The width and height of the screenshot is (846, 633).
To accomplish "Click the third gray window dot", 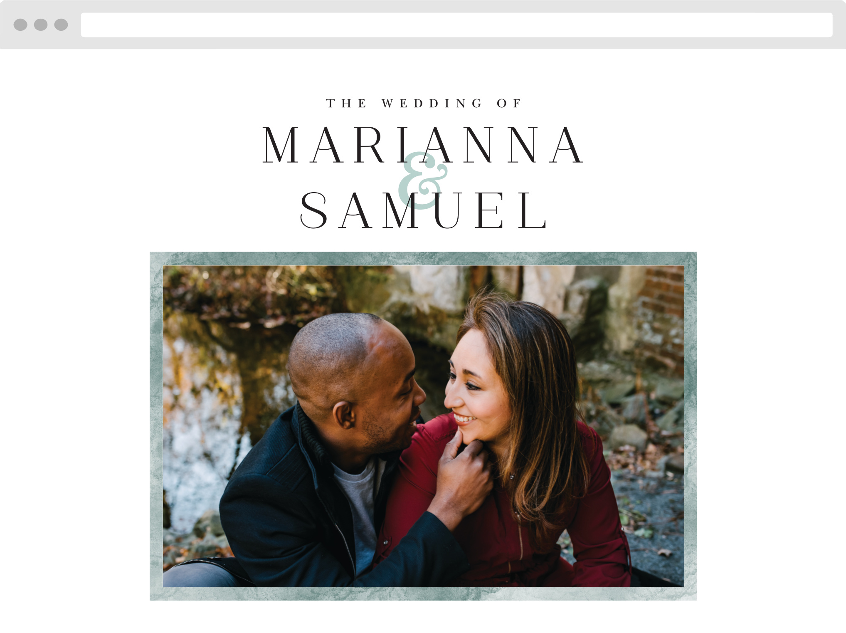I will pos(61,25).
